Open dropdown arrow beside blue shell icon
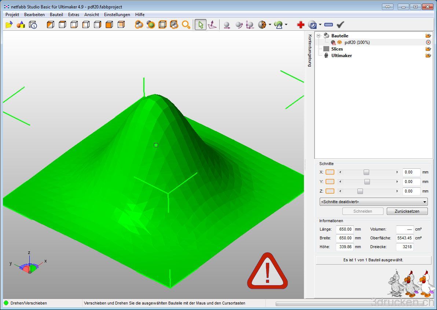This screenshot has height=310, width=437. coord(320,25)
